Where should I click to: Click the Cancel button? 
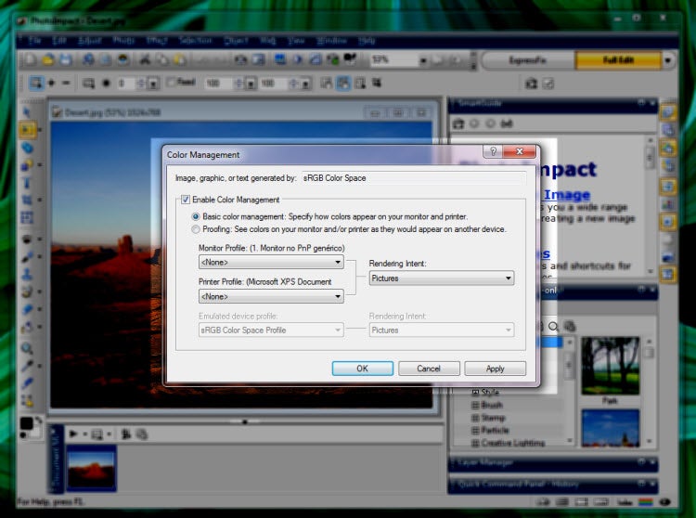click(x=429, y=369)
